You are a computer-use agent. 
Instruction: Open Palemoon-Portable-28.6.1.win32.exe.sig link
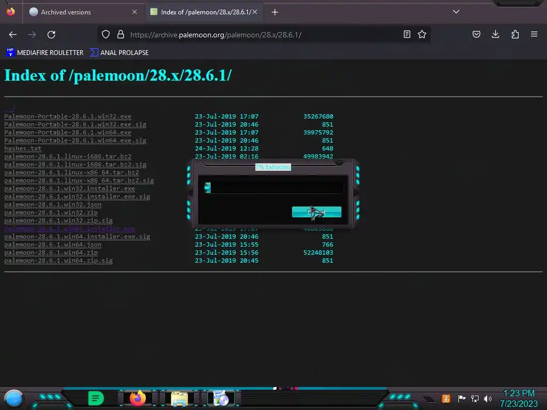pos(75,124)
